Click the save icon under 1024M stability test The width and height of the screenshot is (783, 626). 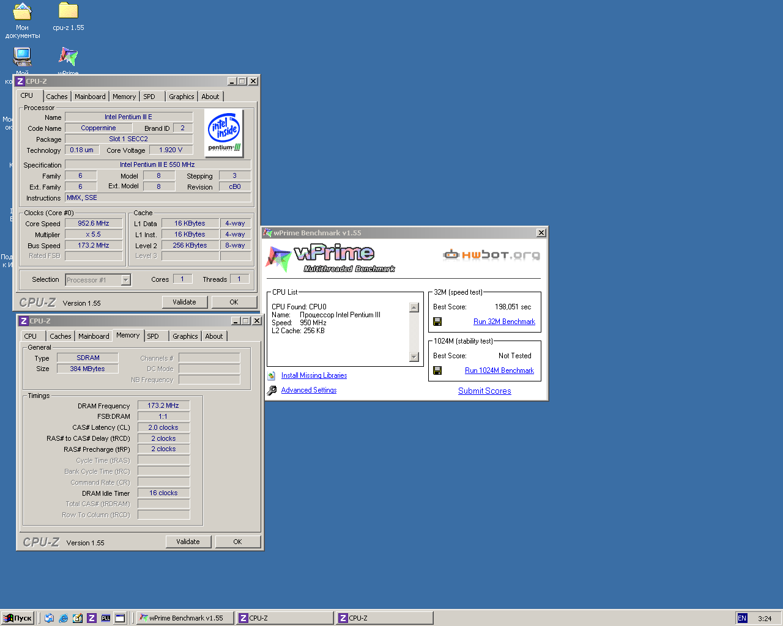pos(437,370)
